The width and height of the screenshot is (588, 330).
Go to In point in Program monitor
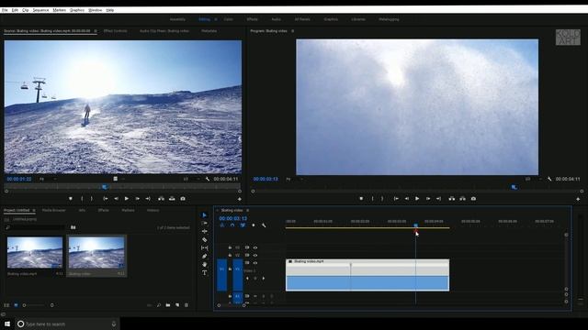pyautogui.click(x=396, y=199)
